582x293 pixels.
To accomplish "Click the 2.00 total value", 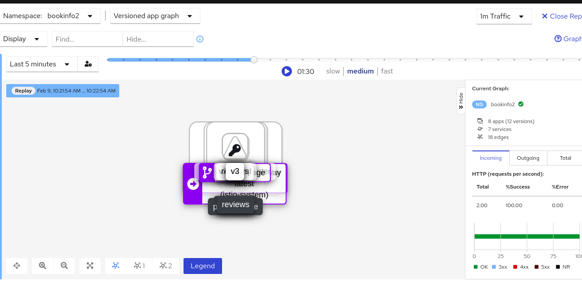I will coord(482,205).
